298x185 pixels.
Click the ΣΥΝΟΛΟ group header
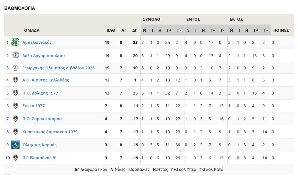(x=151, y=19)
